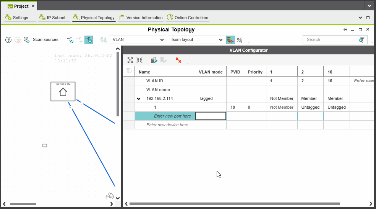Toggle the VLAN Configurator panel icon
Screen dimensions: 376x209
[230, 40]
